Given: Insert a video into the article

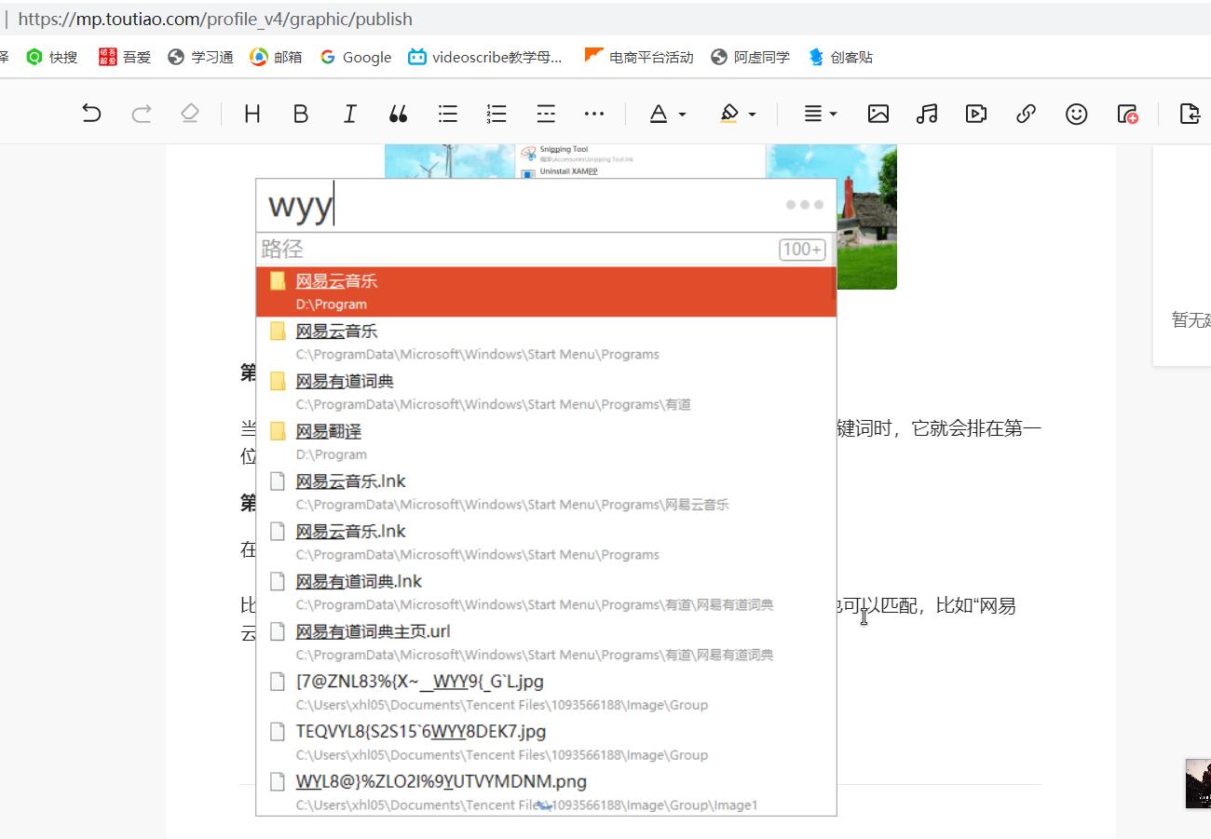Looking at the screenshot, I should click(x=976, y=113).
